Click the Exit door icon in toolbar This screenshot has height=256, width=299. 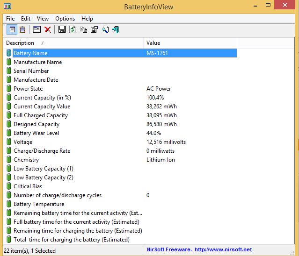116,30
